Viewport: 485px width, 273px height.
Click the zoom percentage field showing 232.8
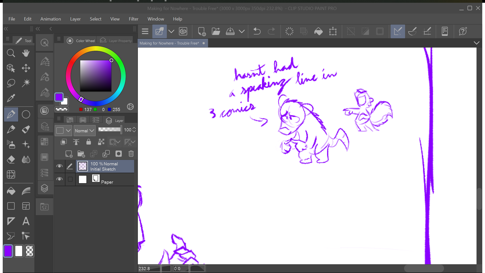pyautogui.click(x=149, y=268)
